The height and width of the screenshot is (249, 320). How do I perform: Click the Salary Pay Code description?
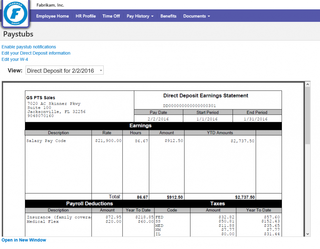click(46, 141)
